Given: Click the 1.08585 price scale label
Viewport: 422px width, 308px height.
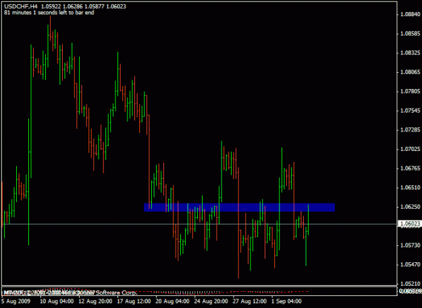Looking at the screenshot, I should 410,34.
